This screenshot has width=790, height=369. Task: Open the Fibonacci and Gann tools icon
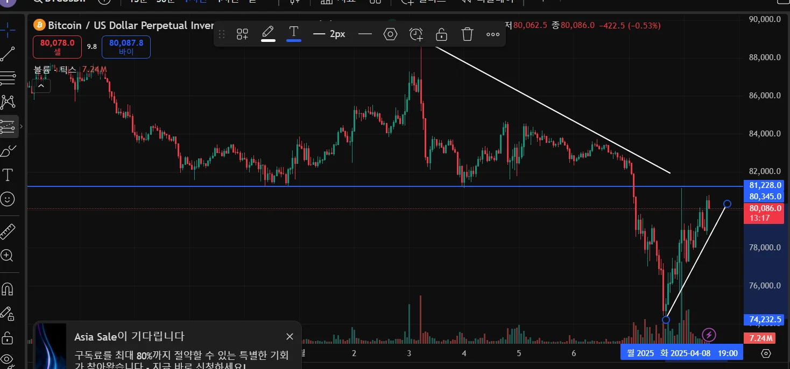tap(8, 78)
